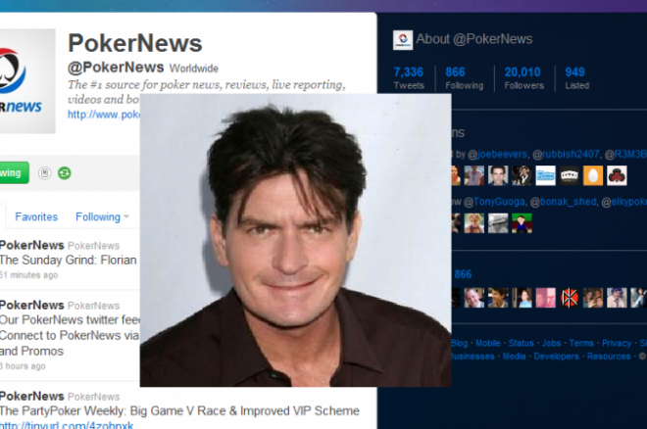Open the 949 Listed stat
Viewport: 647px width, 429px height.
click(576, 78)
